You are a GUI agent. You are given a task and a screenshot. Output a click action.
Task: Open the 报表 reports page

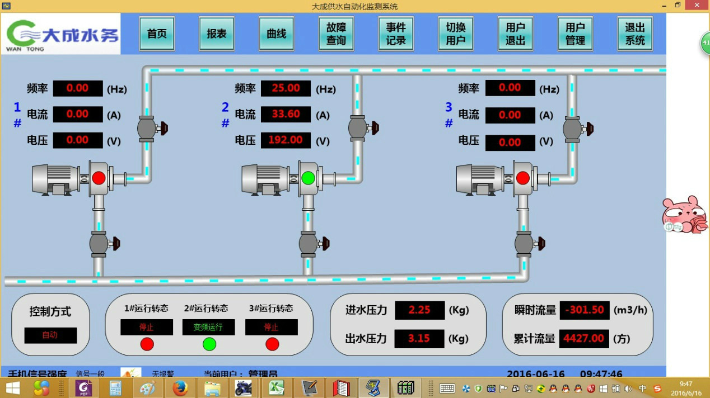point(217,34)
